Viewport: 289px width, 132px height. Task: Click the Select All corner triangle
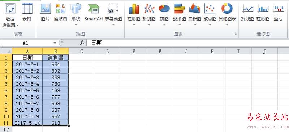(x=6, y=51)
